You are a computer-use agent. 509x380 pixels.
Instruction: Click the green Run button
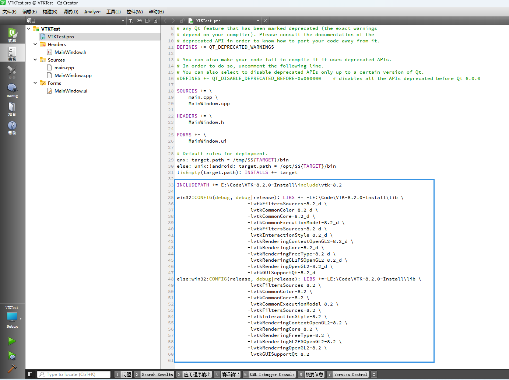tap(12, 341)
